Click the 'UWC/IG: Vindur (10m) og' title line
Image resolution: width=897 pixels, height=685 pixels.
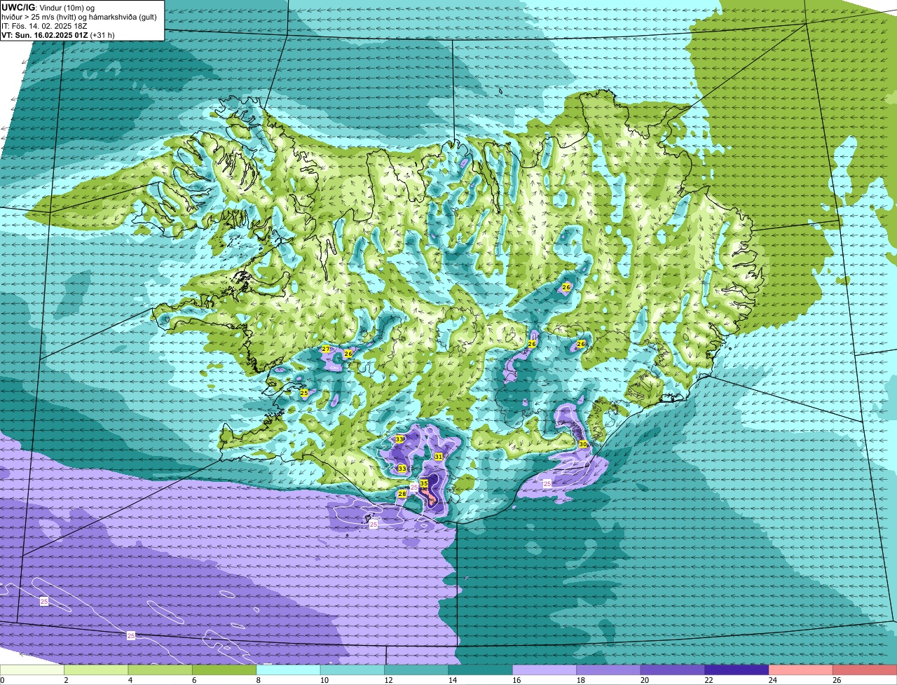[x=48, y=7]
